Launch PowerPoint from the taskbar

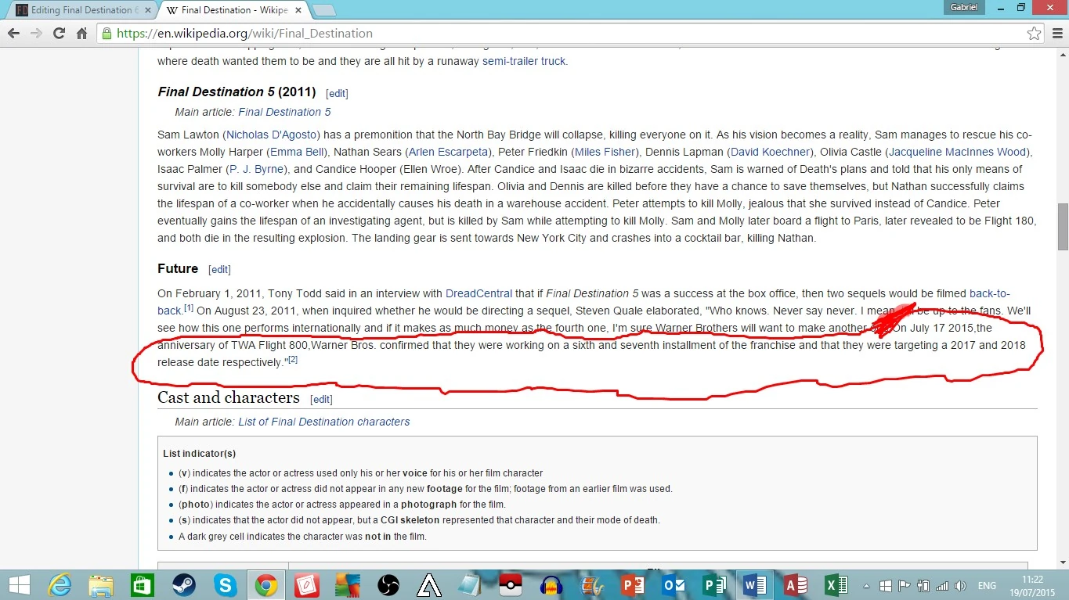[x=633, y=584]
